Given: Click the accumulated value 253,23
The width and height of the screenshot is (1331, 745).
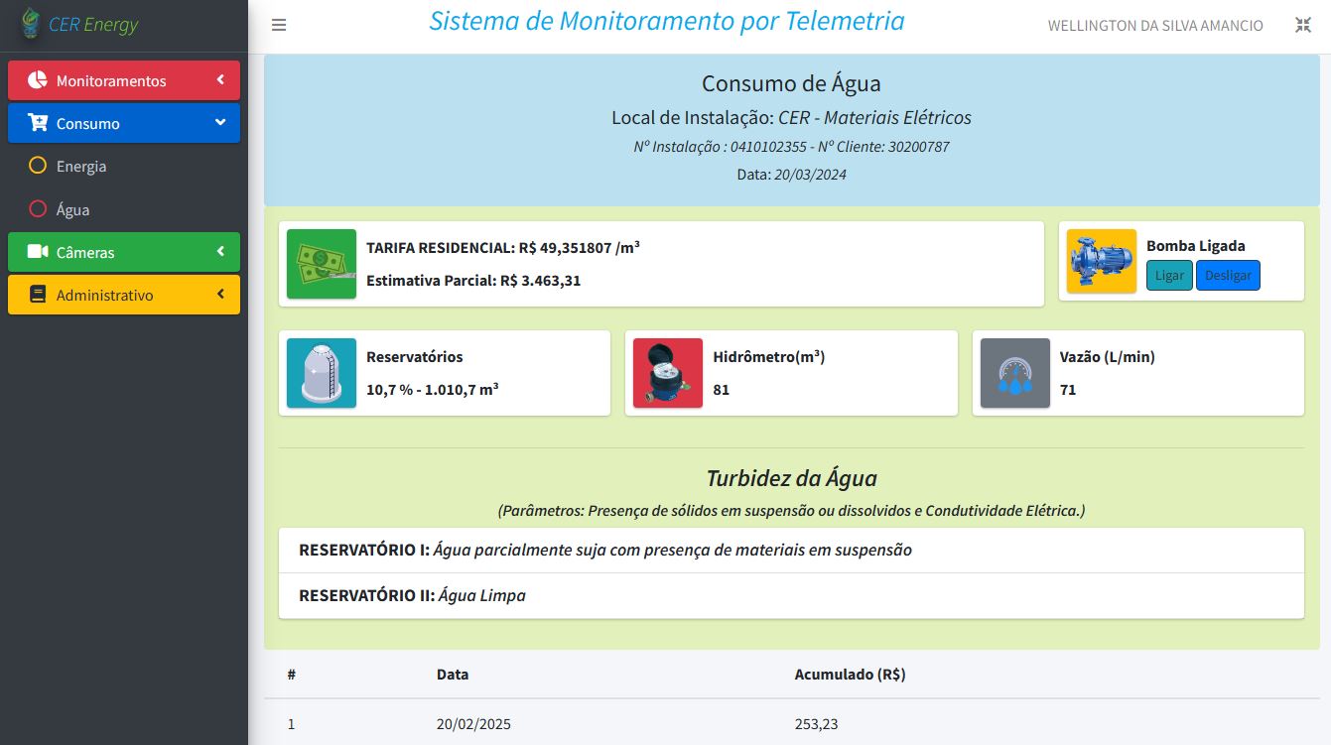Looking at the screenshot, I should (x=816, y=724).
